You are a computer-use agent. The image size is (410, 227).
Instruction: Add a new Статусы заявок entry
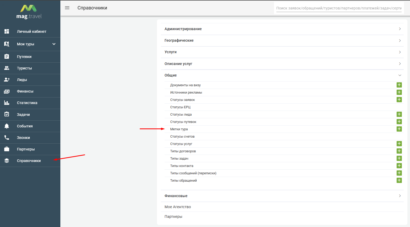[399, 100]
